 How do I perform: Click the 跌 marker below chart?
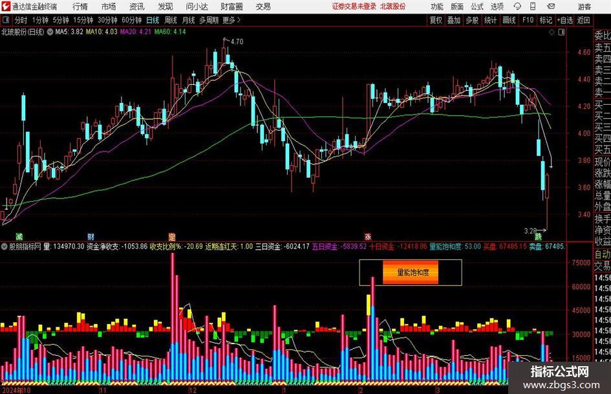click(x=538, y=236)
